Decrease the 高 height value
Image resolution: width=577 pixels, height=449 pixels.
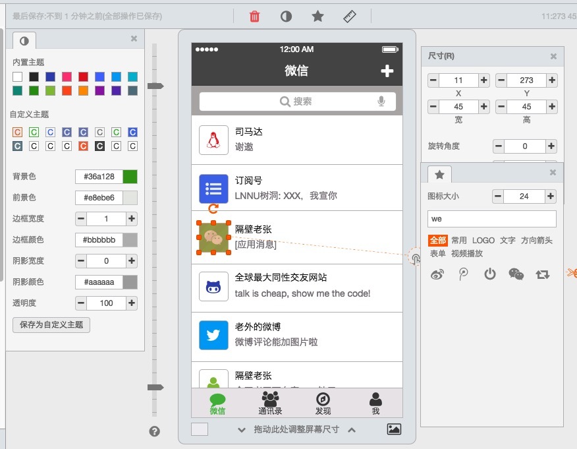click(x=501, y=107)
